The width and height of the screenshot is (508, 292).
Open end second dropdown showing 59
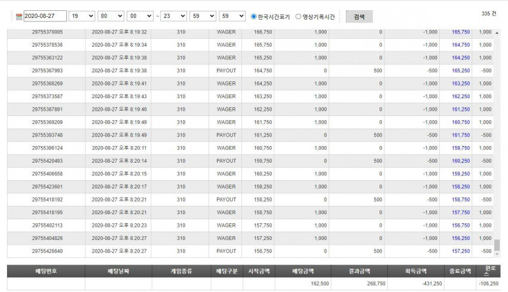(x=232, y=16)
